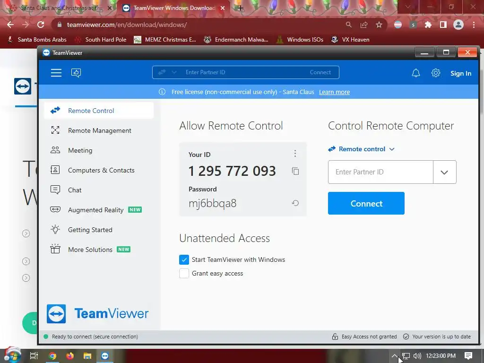
Task: Reload the page in Chrome
Action: [x=41, y=25]
